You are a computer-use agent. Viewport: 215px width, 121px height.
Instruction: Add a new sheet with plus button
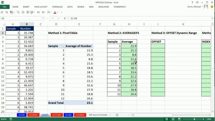tap(117, 115)
